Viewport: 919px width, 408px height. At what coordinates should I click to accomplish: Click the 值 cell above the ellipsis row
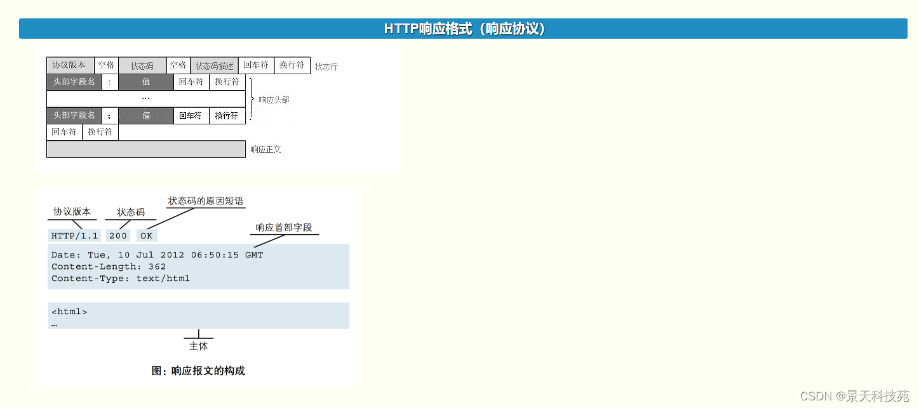[146, 82]
